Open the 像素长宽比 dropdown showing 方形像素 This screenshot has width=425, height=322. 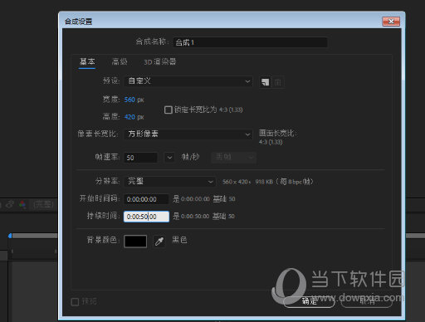pyautogui.click(x=188, y=134)
